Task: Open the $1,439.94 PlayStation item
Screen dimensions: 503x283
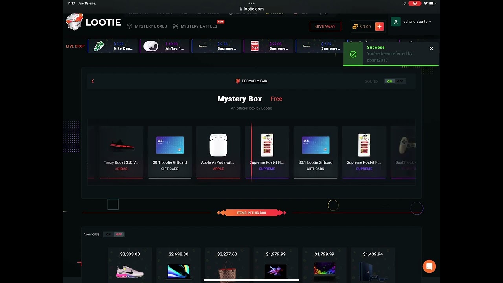Action: point(373,265)
